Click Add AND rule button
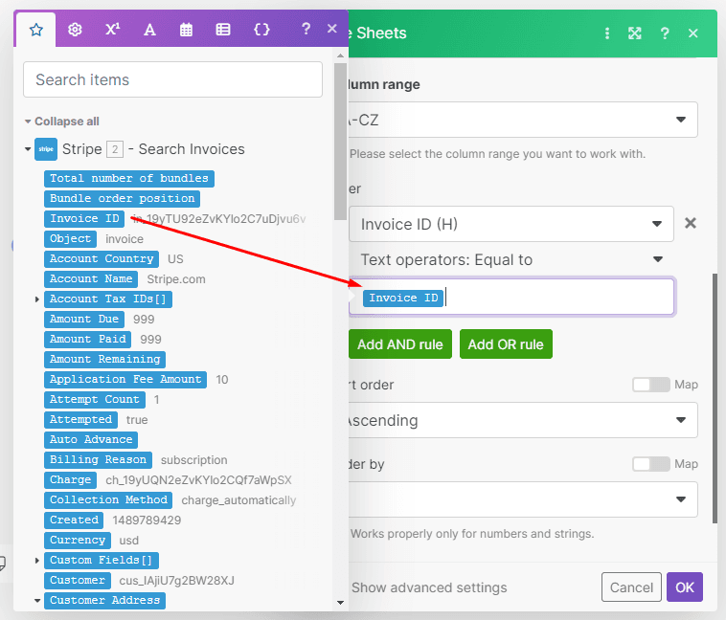This screenshot has width=726, height=620. pos(399,344)
